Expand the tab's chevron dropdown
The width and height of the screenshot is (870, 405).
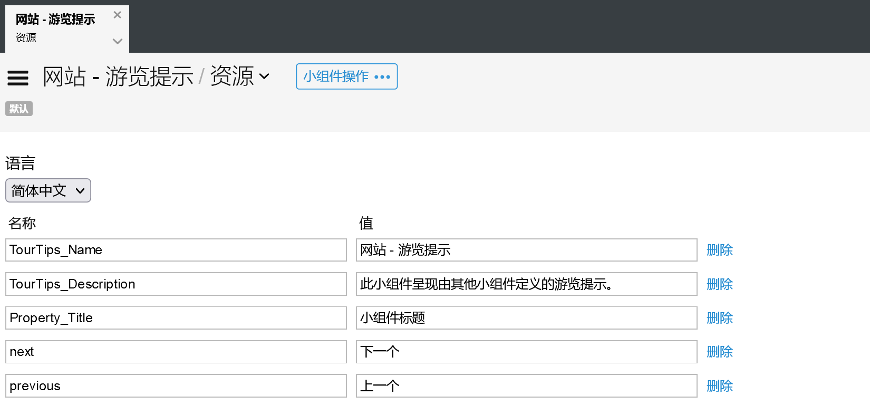coord(117,41)
